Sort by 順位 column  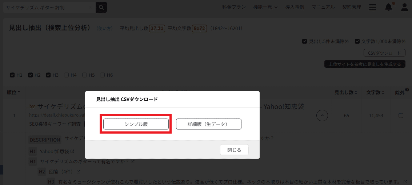click(x=14, y=92)
